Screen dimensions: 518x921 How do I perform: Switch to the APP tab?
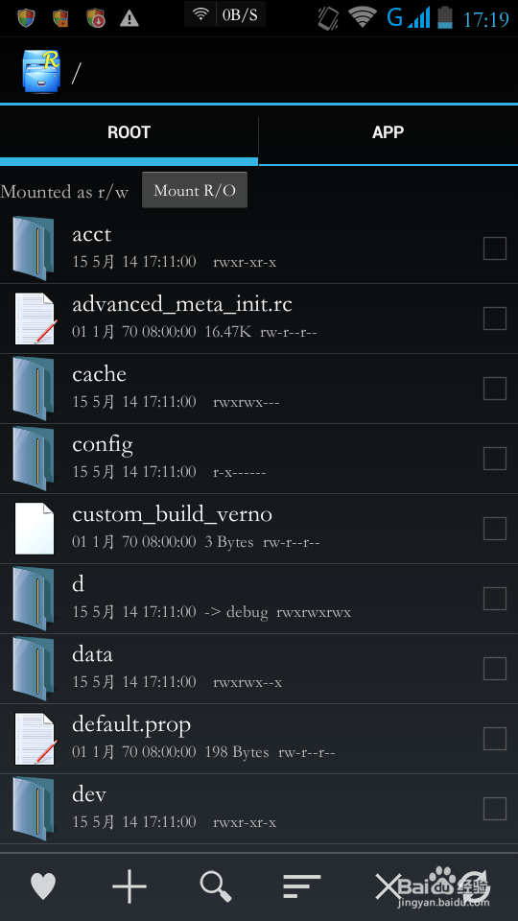click(388, 132)
